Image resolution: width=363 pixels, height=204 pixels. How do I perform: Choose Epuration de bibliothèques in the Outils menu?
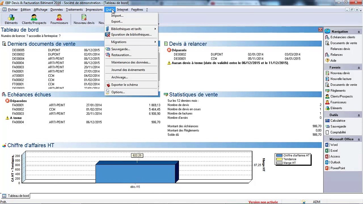click(131, 35)
